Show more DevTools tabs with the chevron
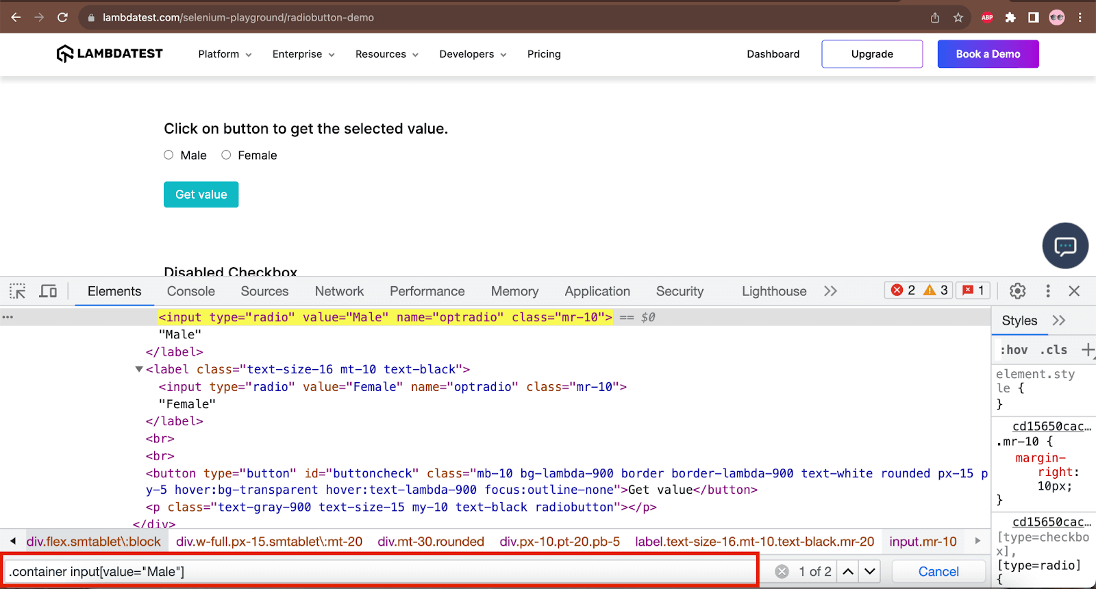This screenshot has width=1096, height=589. [830, 291]
